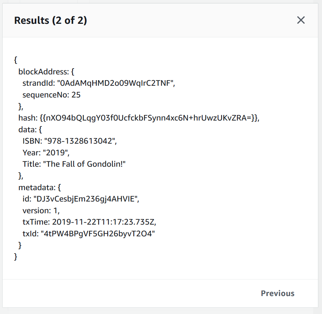Click the id value DJ3vCesbjEm236gj4AHVIE
Viewport: 322px width, 314px height.
tap(86, 199)
